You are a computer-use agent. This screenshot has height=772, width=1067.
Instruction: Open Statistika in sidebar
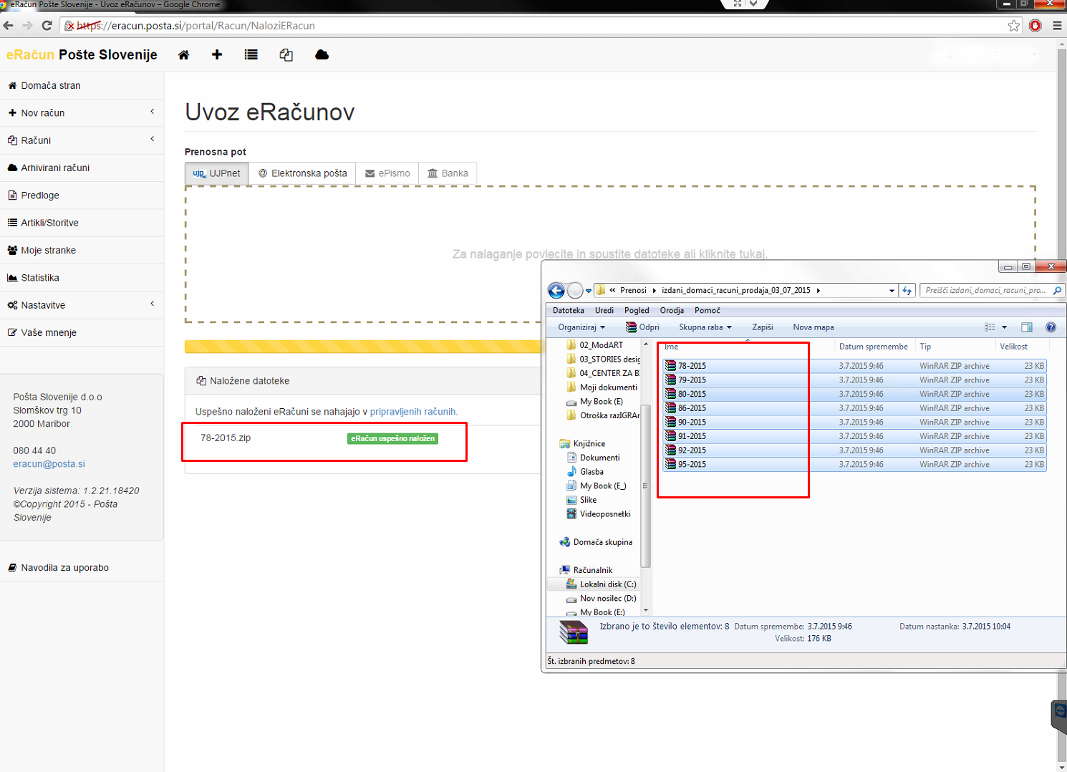point(82,278)
